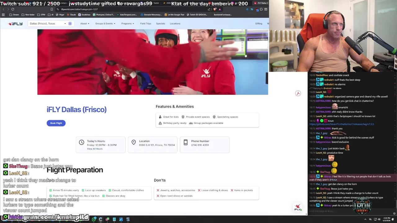Click the Birthday party ready cake icon

[160, 123]
